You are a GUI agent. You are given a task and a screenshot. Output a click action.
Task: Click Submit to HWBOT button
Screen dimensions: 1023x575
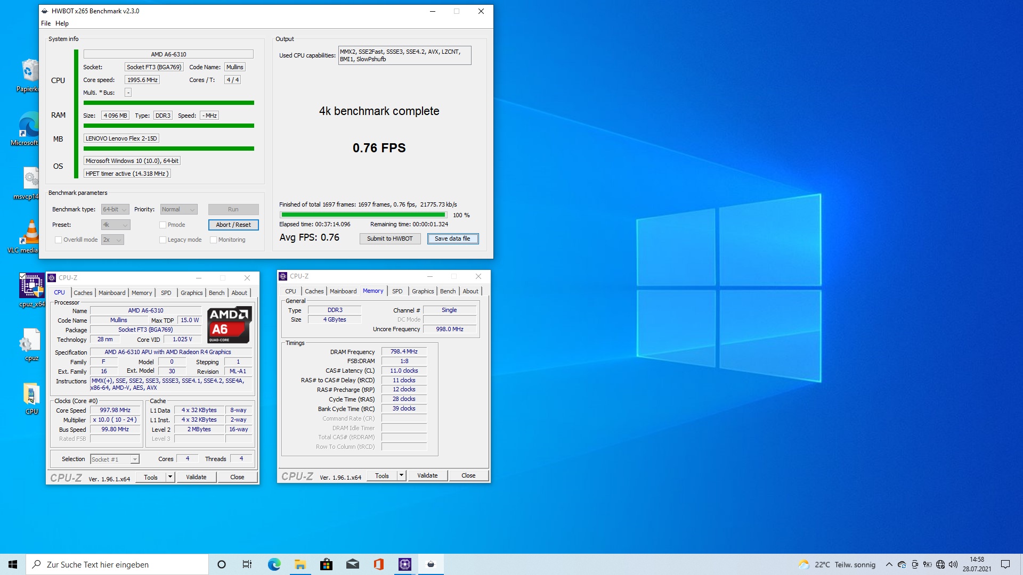point(389,239)
